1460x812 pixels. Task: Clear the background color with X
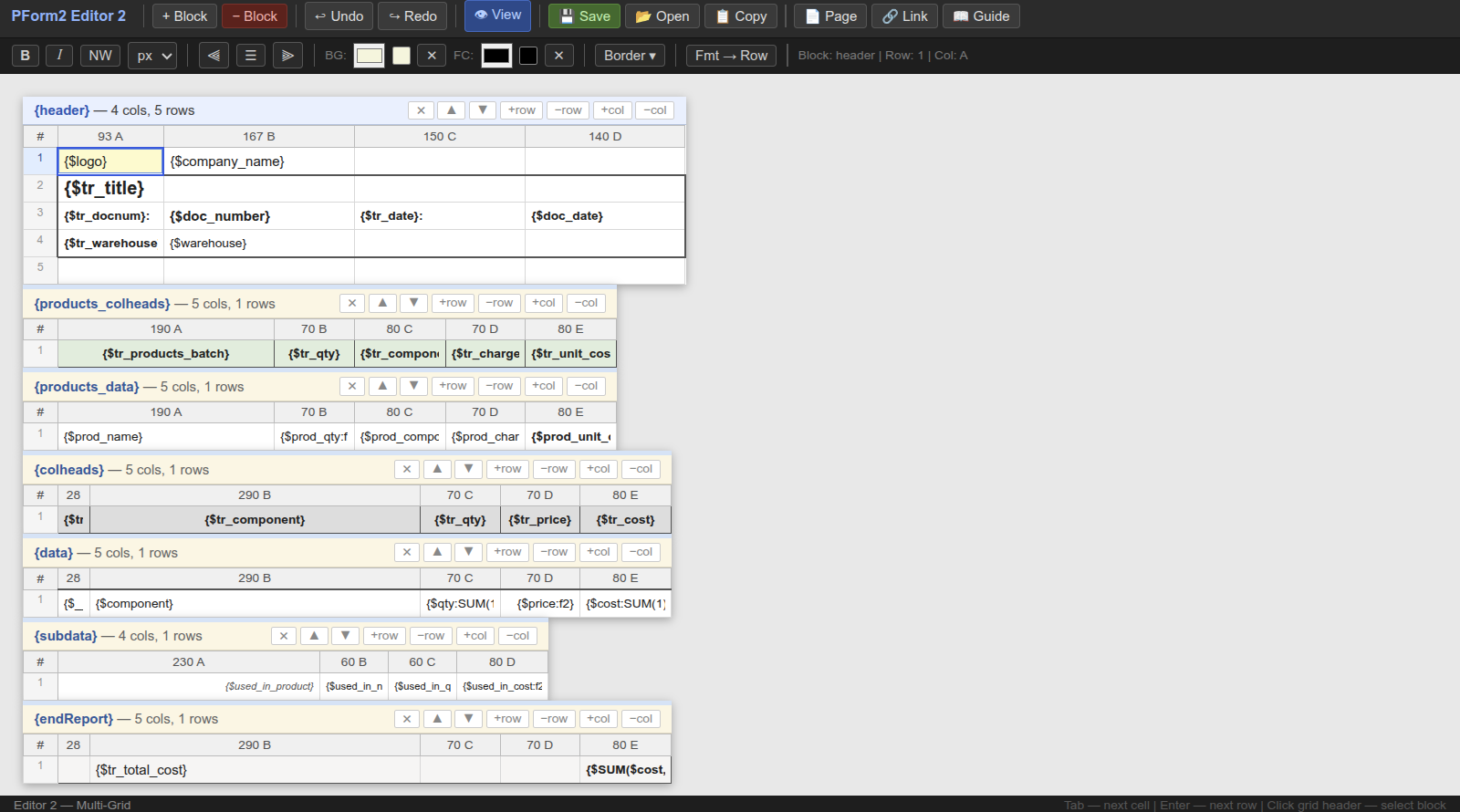[x=432, y=56]
